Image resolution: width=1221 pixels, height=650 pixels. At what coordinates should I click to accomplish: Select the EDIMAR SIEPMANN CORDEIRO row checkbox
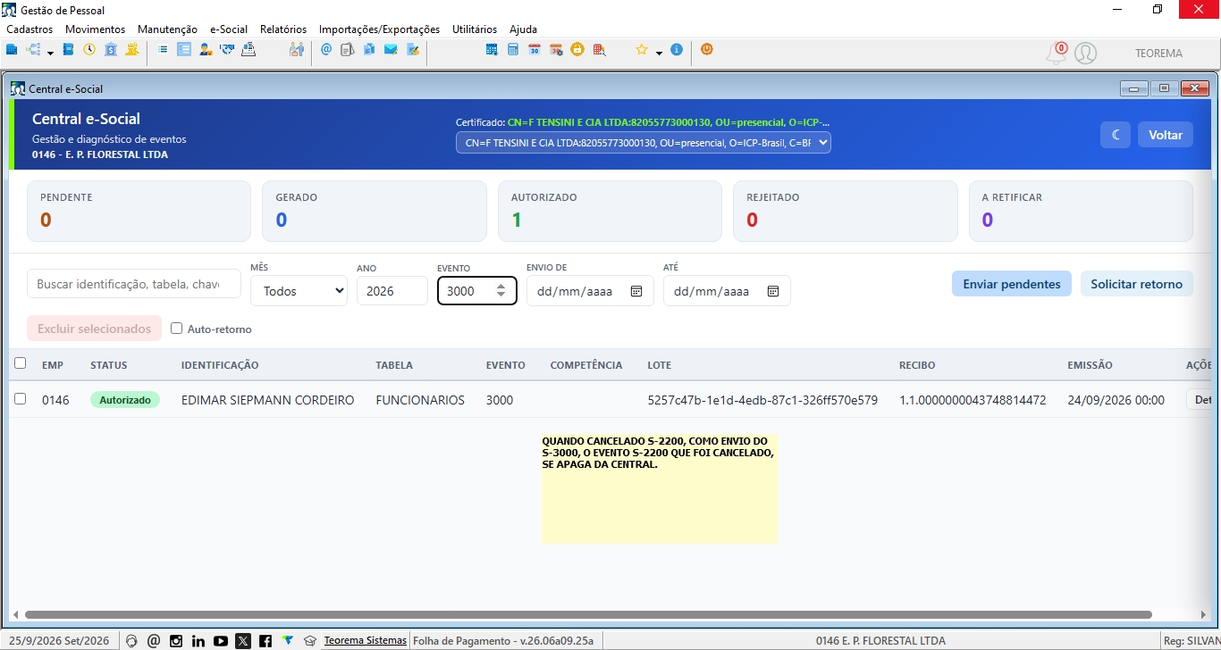point(21,399)
